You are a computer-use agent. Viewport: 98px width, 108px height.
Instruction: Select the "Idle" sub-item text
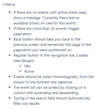27,66
